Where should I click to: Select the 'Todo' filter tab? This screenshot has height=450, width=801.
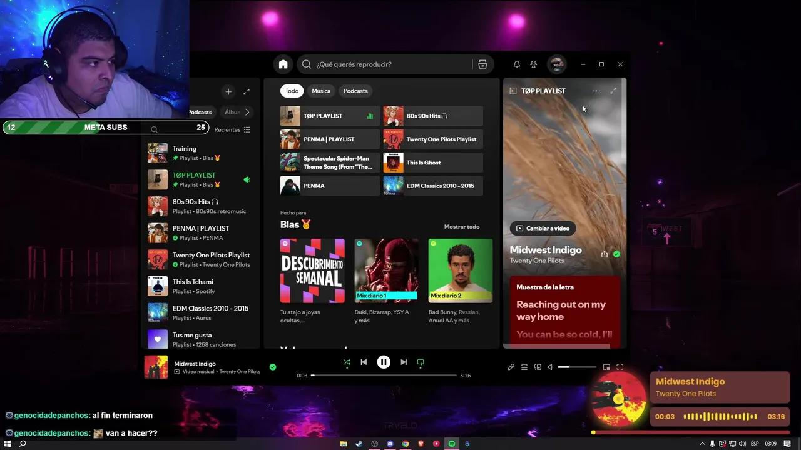(292, 91)
